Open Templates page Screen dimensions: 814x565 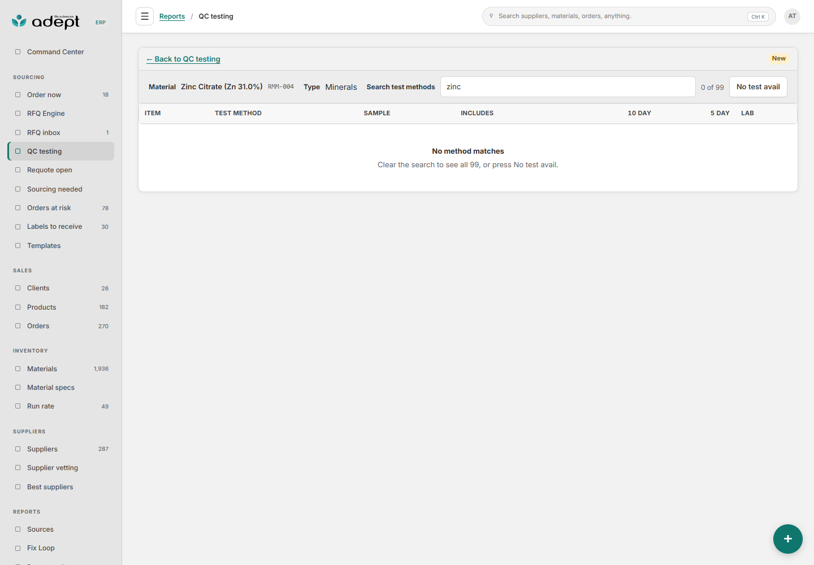tap(61, 246)
